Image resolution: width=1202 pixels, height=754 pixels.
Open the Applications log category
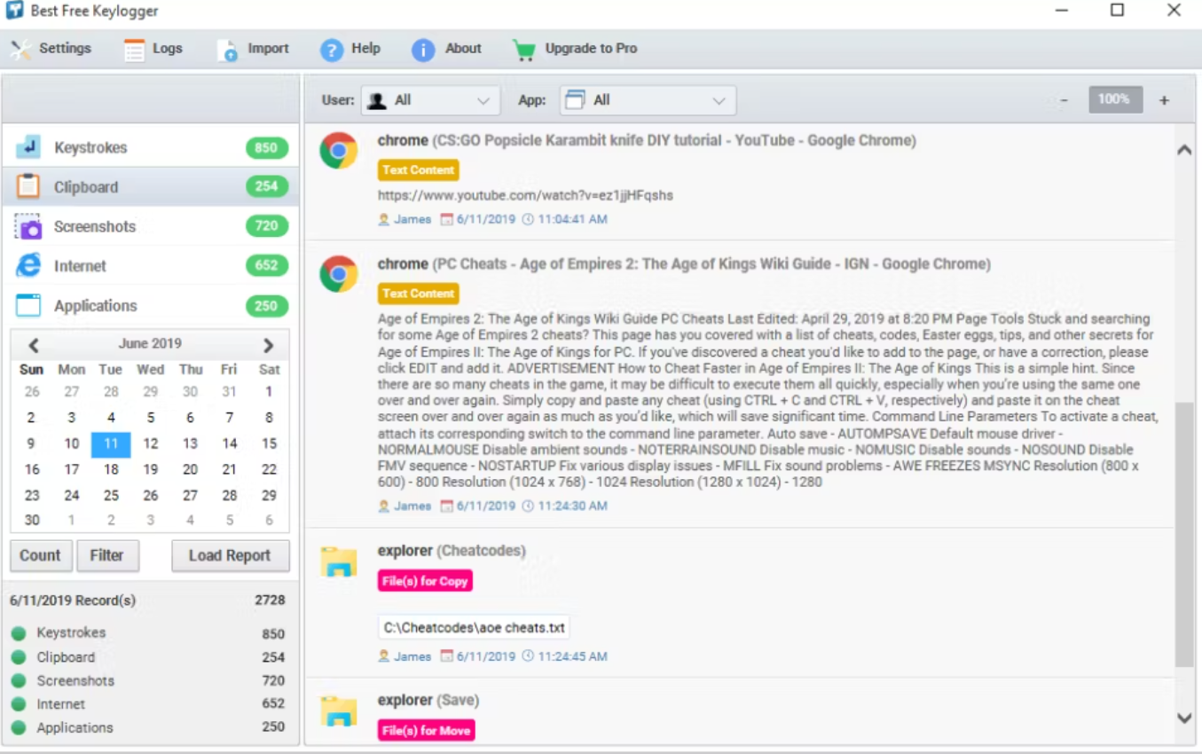click(151, 306)
